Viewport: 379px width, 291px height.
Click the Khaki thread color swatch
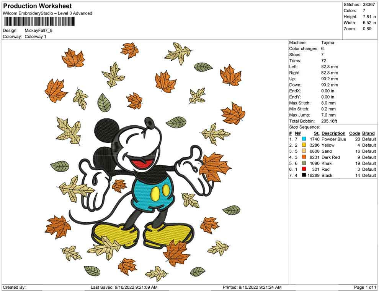(x=304, y=163)
